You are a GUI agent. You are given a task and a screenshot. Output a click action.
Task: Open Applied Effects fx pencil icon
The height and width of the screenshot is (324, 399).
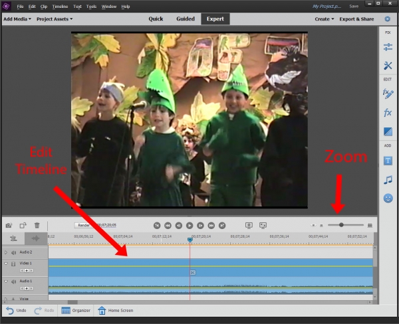pyautogui.click(x=388, y=94)
